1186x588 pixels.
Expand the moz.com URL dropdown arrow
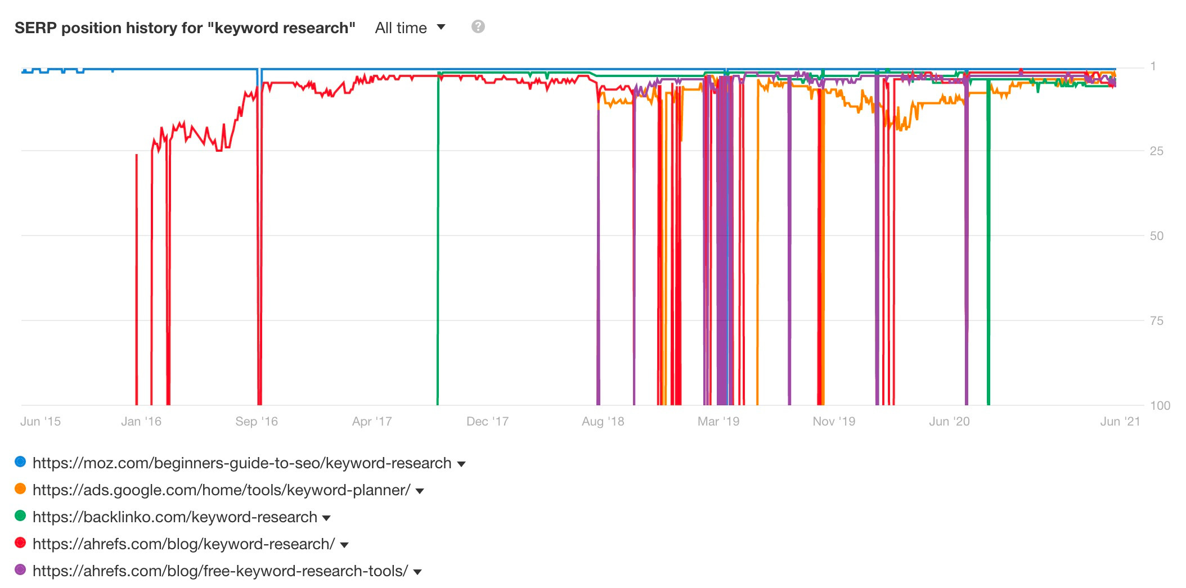click(461, 464)
